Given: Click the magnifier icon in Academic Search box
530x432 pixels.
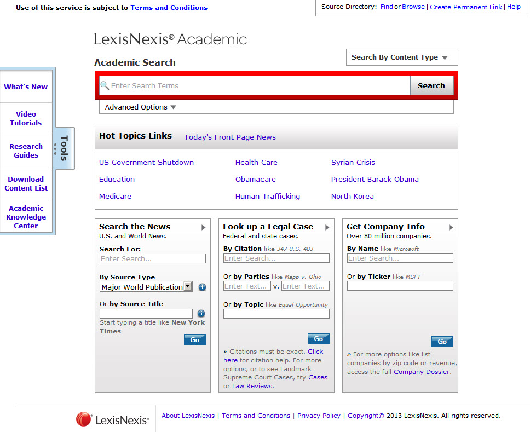Looking at the screenshot, I should [105, 85].
